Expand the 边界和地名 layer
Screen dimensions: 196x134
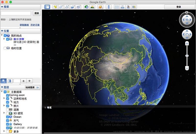pos(4,99)
